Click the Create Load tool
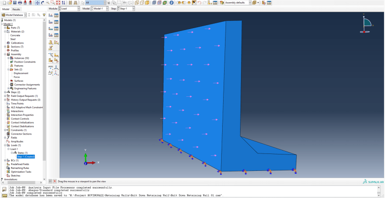 pyautogui.click(x=51, y=15)
